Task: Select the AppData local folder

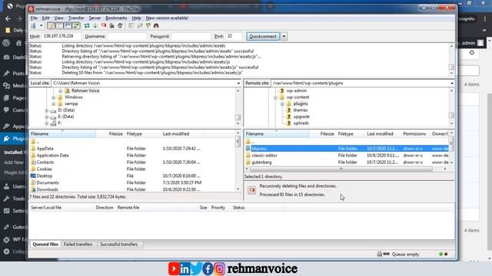Action: click(x=45, y=149)
